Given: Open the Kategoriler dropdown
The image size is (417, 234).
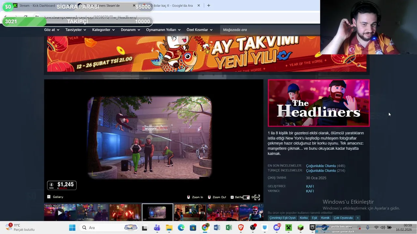Looking at the screenshot, I should (x=103, y=30).
